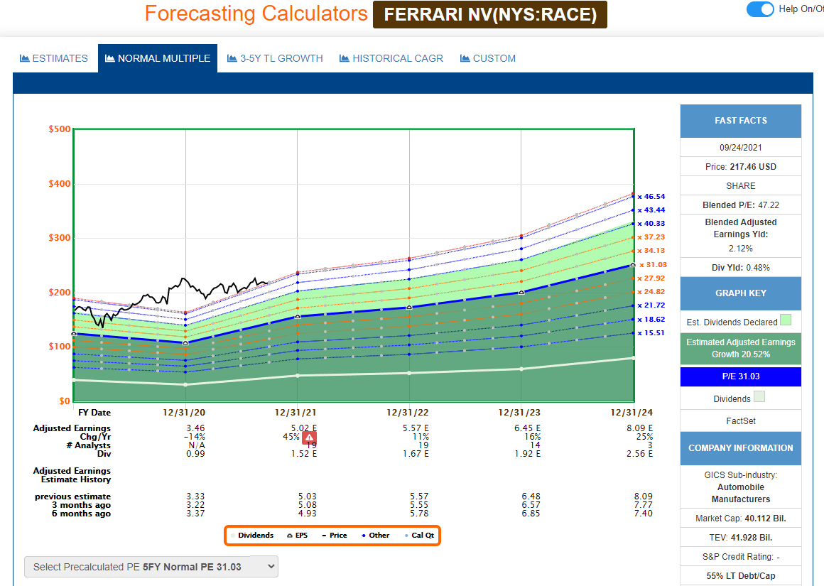
Task: Click the blue P/E 31.03 bar
Action: [740, 376]
